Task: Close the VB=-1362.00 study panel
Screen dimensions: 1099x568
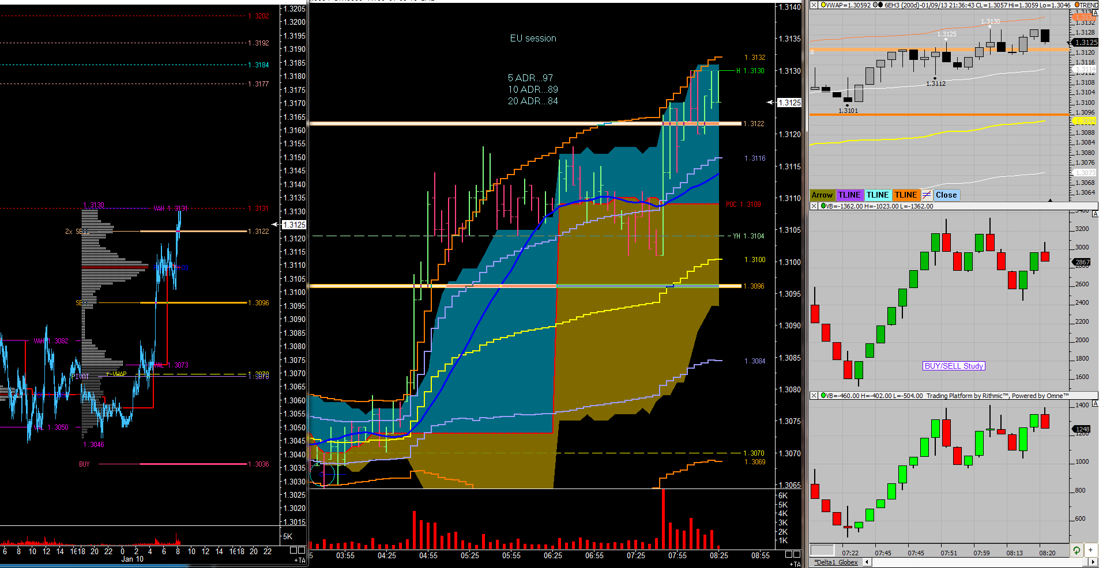Action: coord(814,206)
